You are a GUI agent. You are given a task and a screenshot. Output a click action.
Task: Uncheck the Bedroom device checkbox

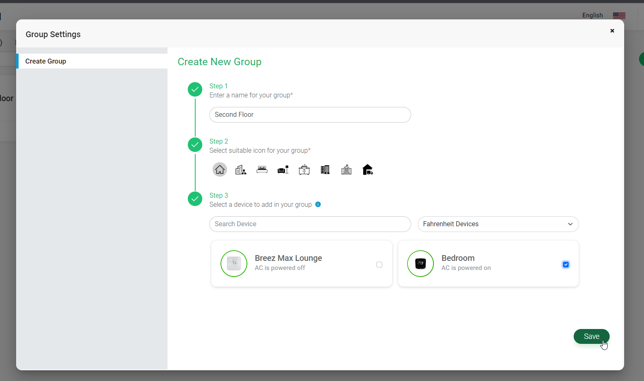(565, 264)
